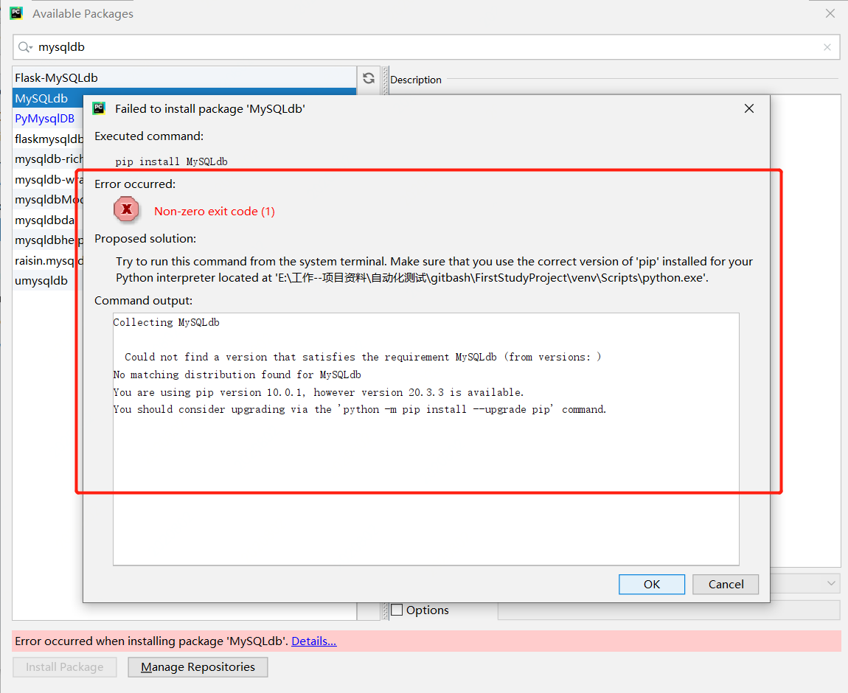Viewport: 848px width, 693px height.
Task: Click the pip version 10.0.1 warning line
Action: pyautogui.click(x=319, y=392)
